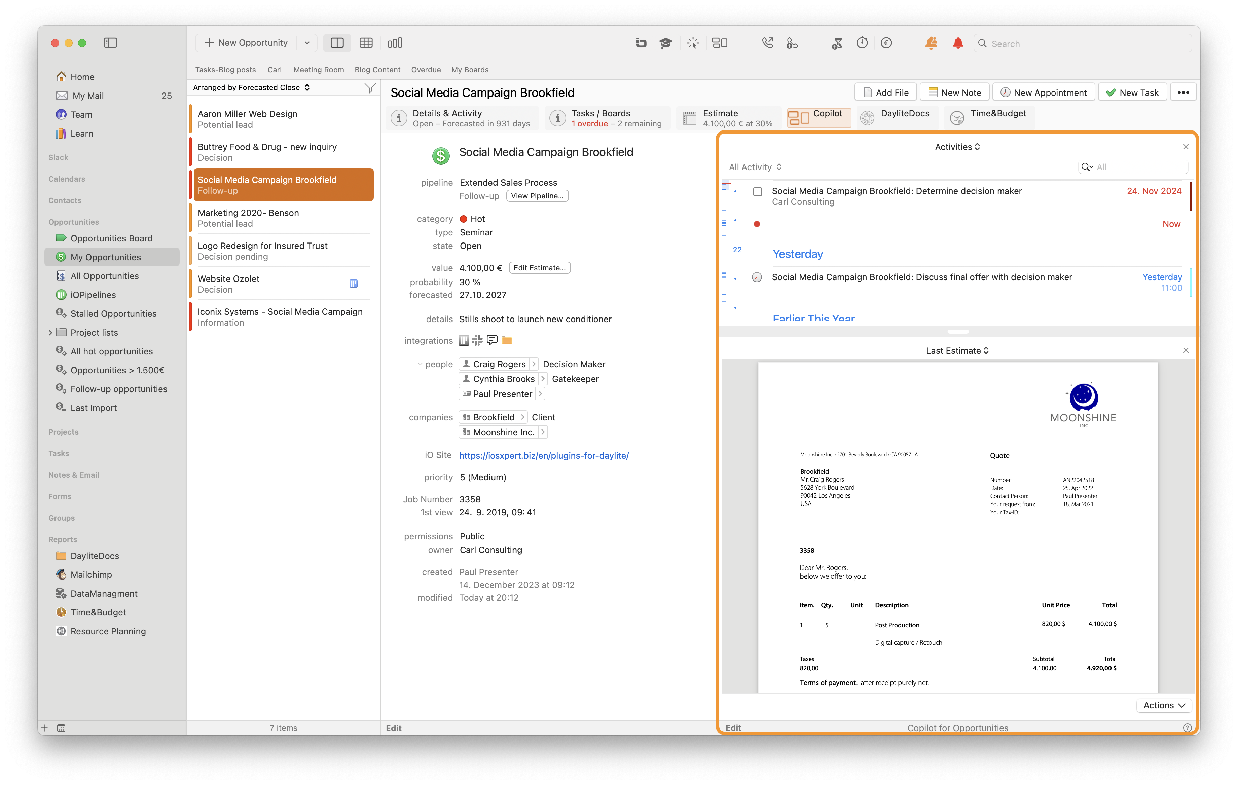Open the Time&Budget tab

[x=989, y=118]
